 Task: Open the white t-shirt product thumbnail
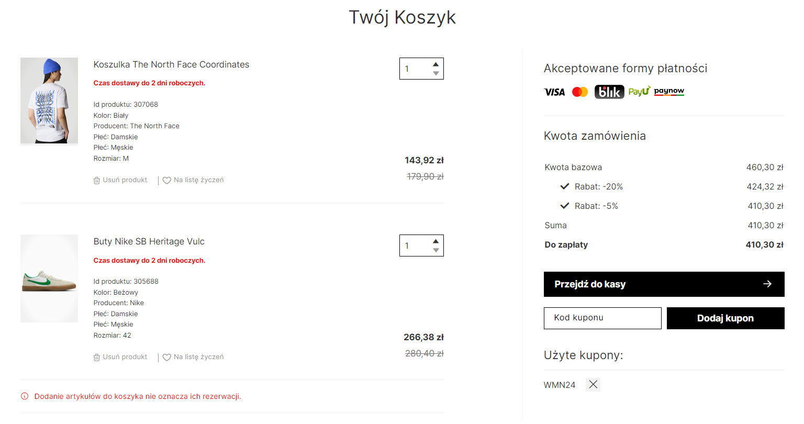click(49, 101)
